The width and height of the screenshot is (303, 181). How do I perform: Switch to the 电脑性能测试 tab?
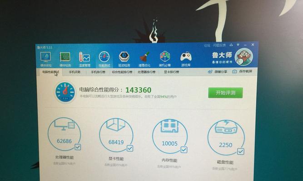pos(50,72)
